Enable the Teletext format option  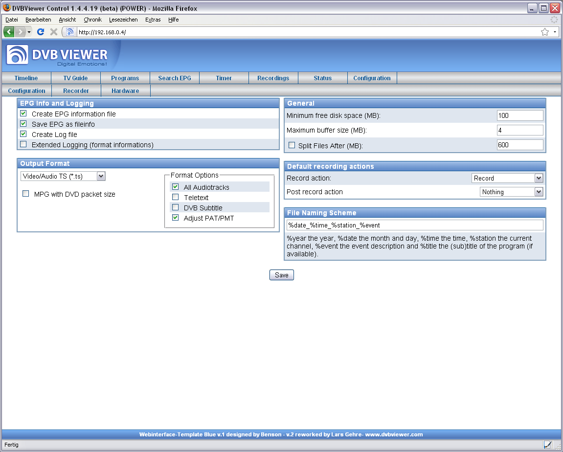(x=176, y=197)
